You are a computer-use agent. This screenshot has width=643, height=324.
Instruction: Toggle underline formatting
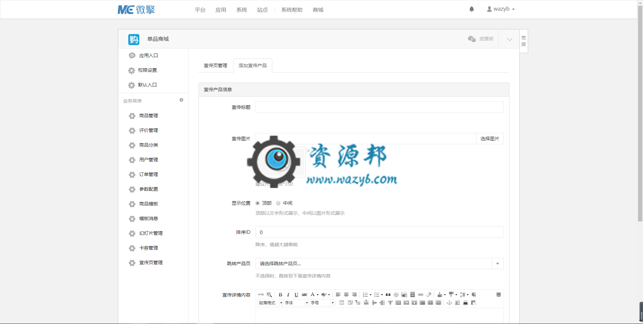(x=296, y=295)
